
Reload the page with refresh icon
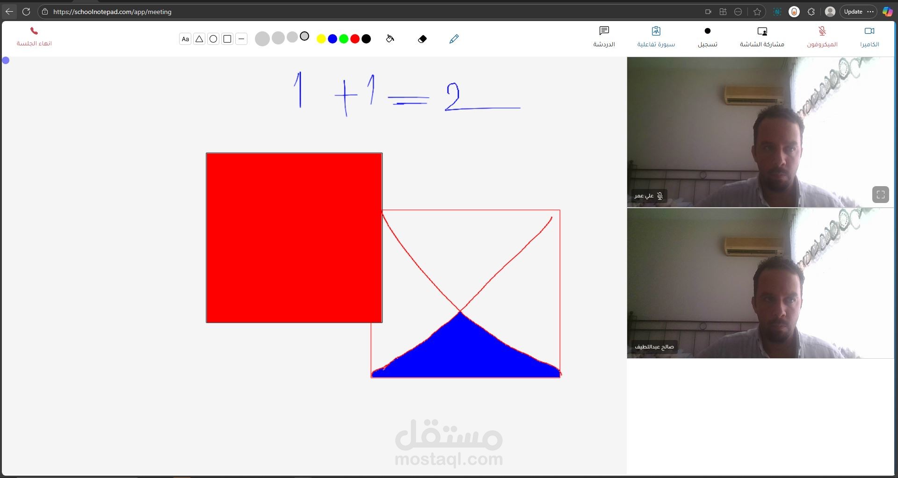click(26, 12)
